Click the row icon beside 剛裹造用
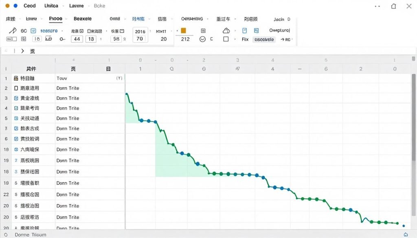Image resolution: width=417 pixels, height=238 pixels. pyautogui.click(x=16, y=88)
